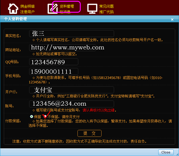Screen dimensions: 179x156
Task: Click the red 请认真核对以免出错 warning text
Action: point(98,110)
